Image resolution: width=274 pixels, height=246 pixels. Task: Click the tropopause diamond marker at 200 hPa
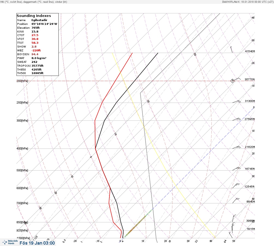232,81
